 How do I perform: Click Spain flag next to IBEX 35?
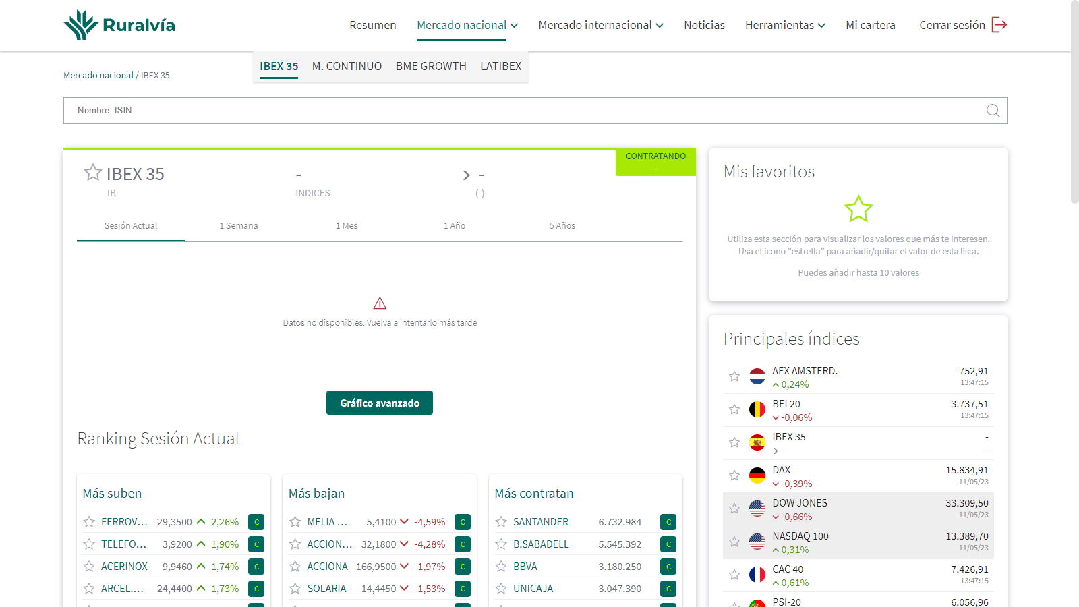(757, 442)
